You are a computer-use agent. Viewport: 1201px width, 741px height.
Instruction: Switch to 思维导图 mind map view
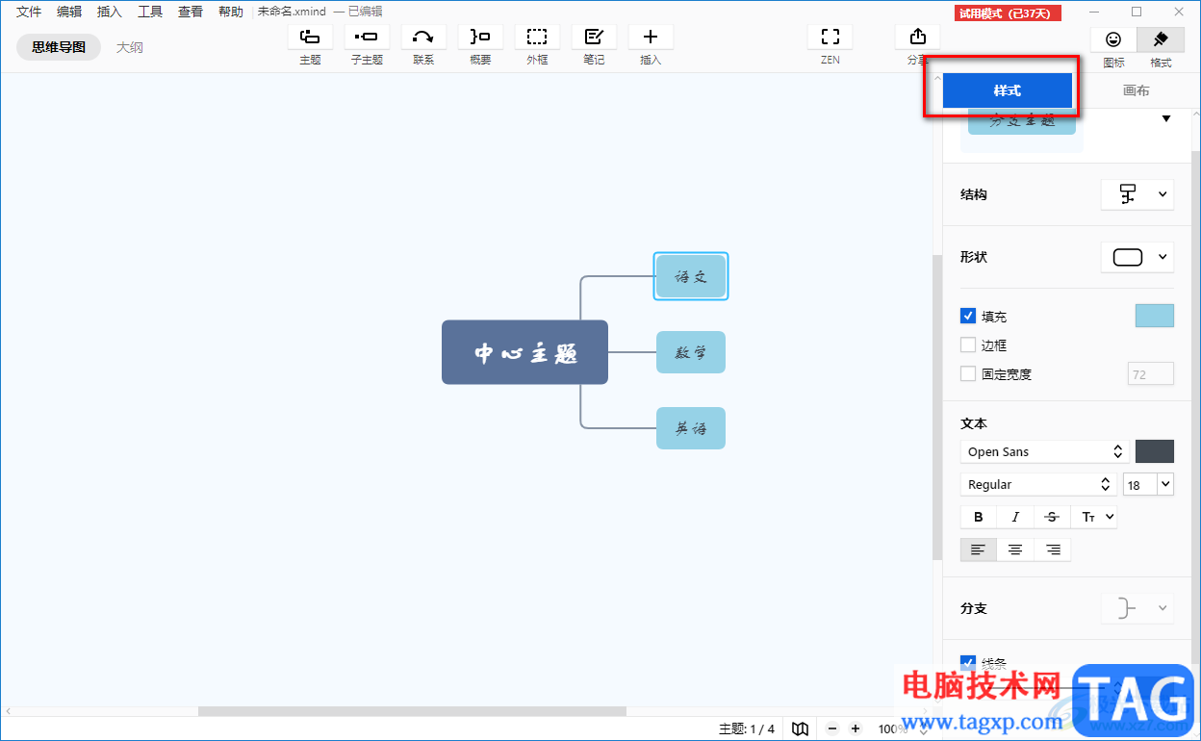point(59,47)
